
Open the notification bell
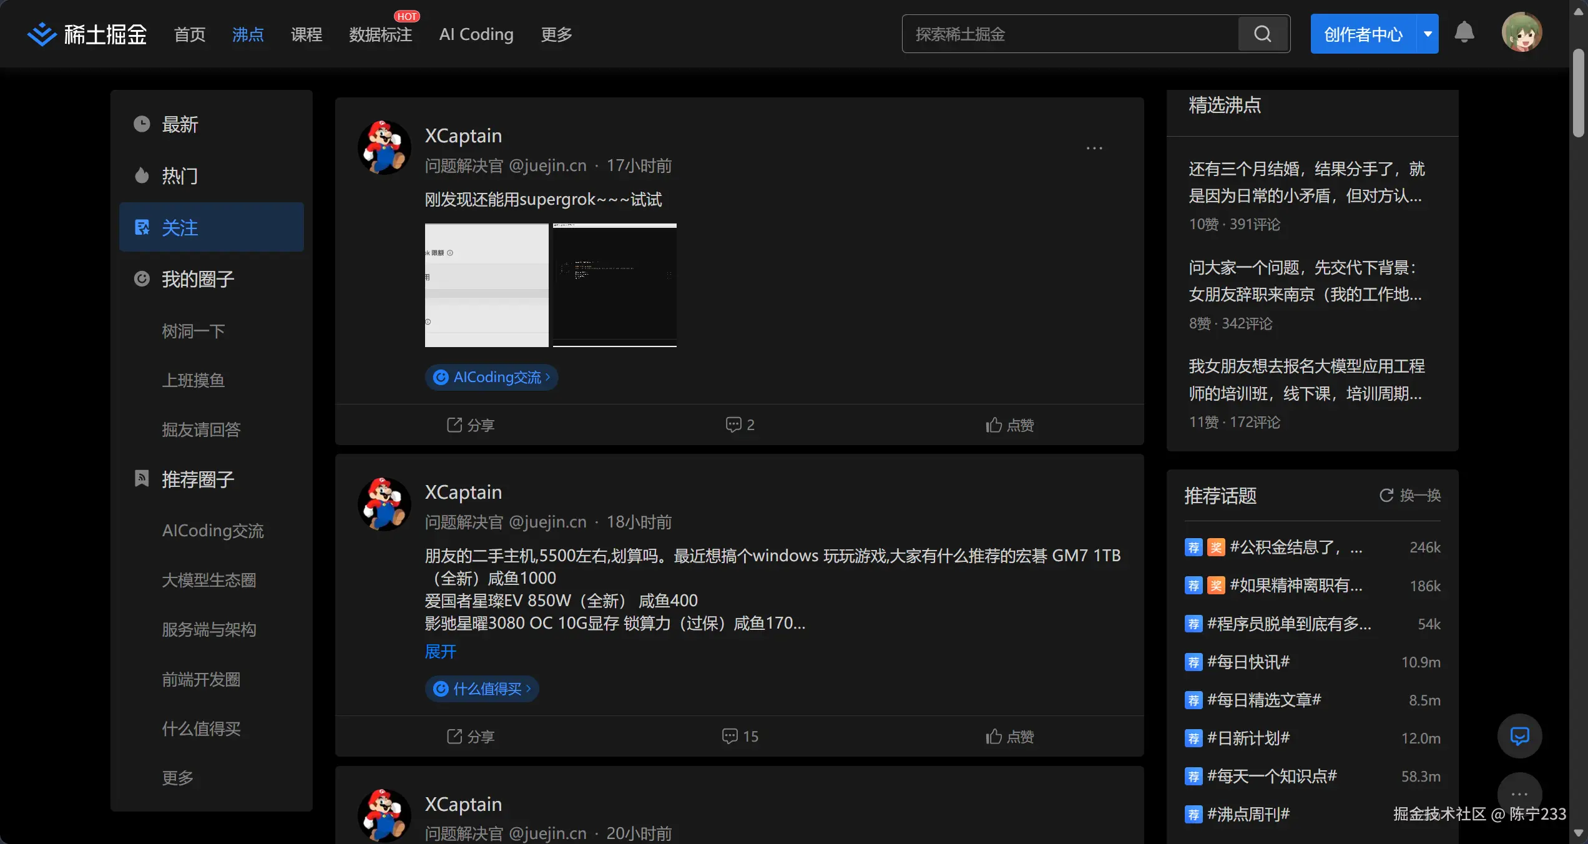1464,33
